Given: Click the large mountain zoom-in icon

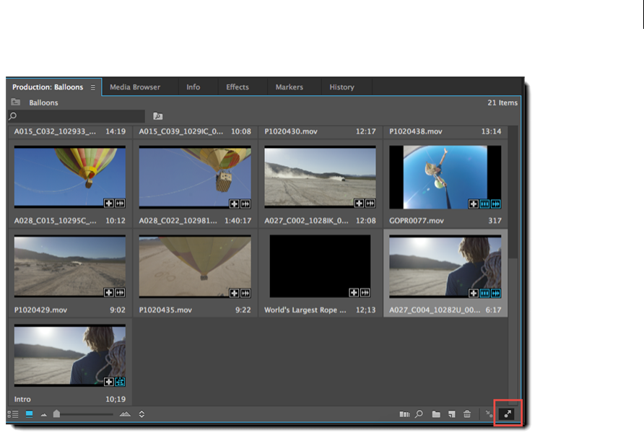Looking at the screenshot, I should pyautogui.click(x=125, y=414).
